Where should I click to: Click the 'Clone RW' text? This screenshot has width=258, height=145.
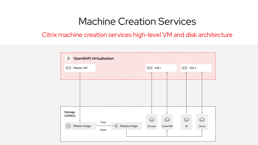167,126
